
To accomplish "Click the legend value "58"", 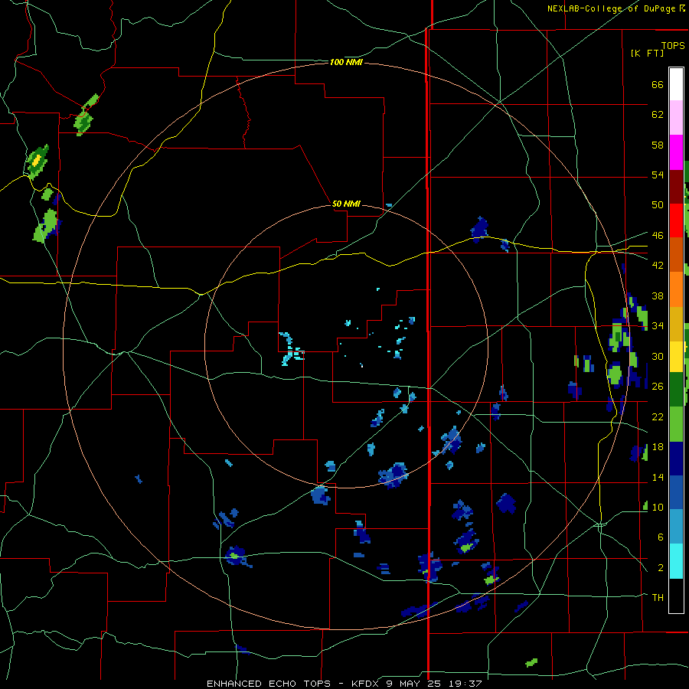I will pos(658,145).
